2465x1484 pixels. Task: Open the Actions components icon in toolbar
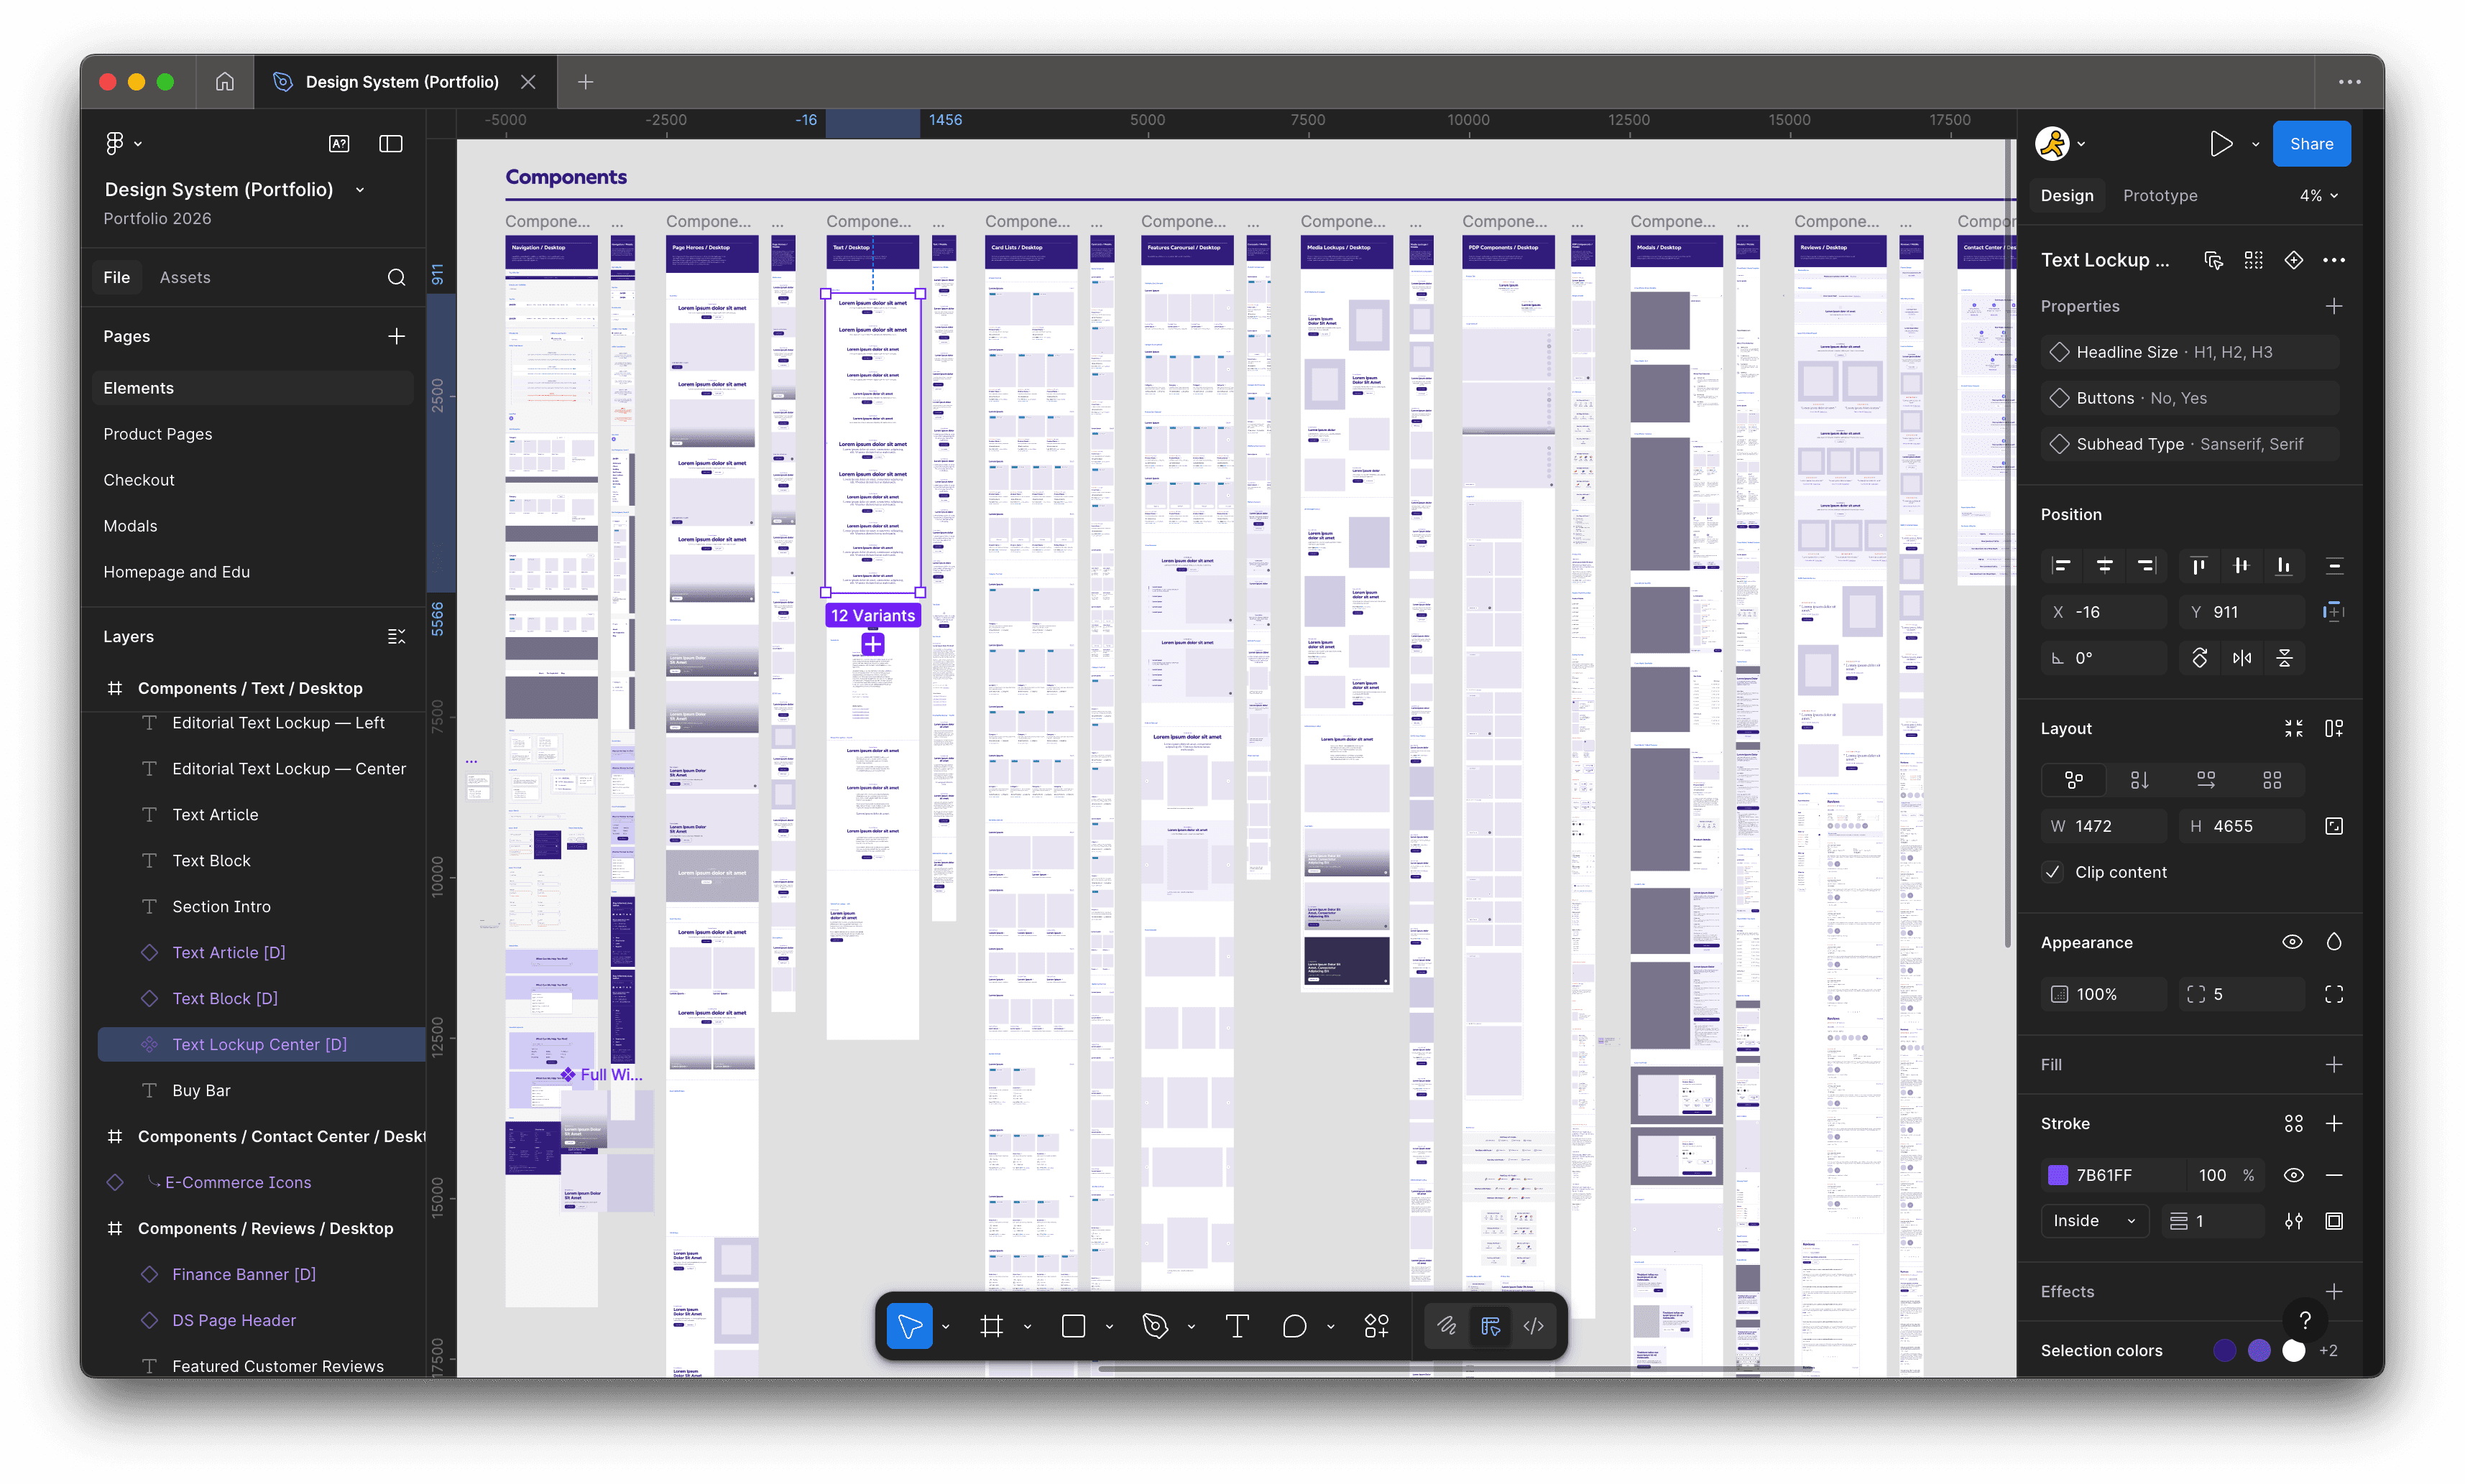pos(1376,1326)
